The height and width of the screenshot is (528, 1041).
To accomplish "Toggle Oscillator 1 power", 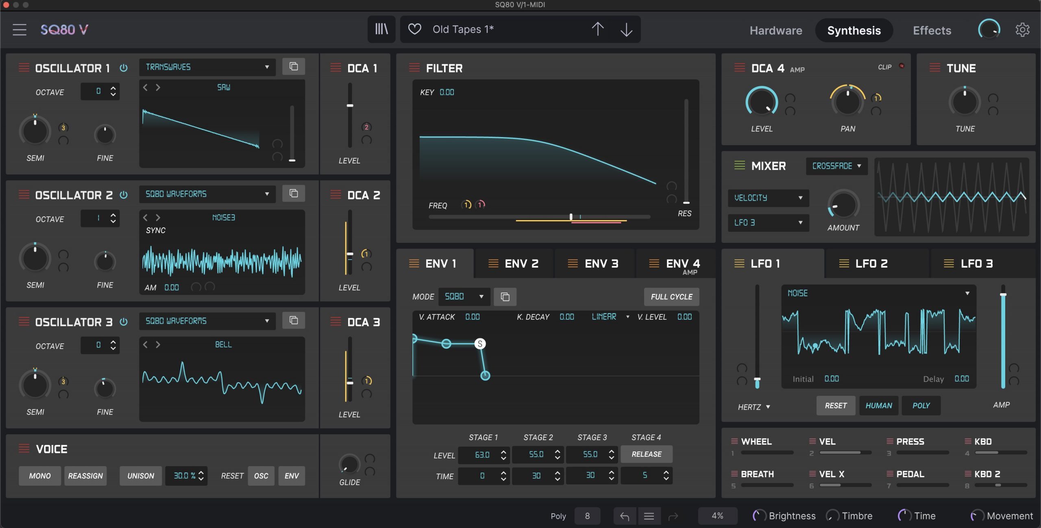I will pyautogui.click(x=124, y=68).
